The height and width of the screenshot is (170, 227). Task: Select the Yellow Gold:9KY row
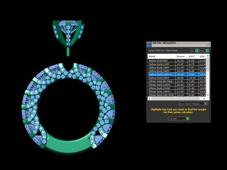[x=177, y=60]
